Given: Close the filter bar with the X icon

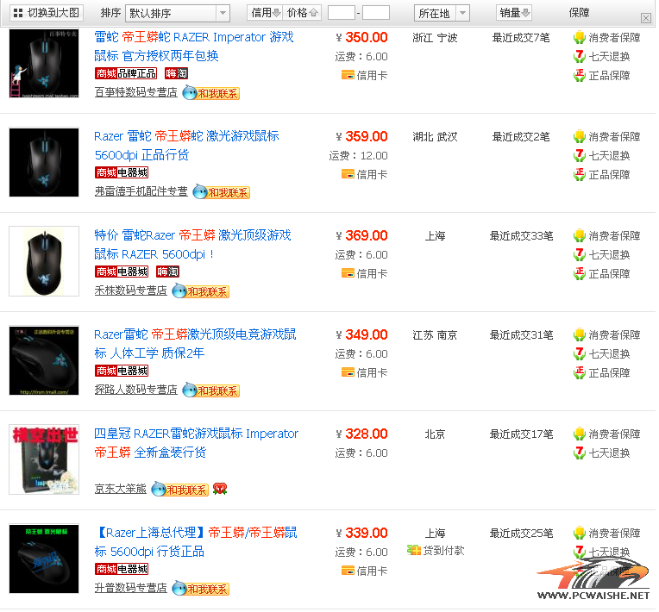Looking at the screenshot, I should point(646,17).
